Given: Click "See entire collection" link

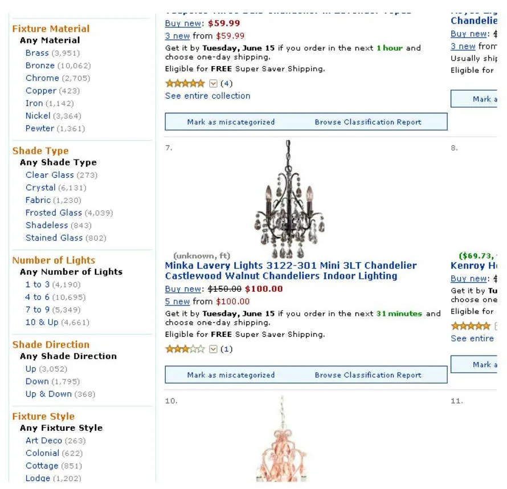Looking at the screenshot, I should coord(207,96).
